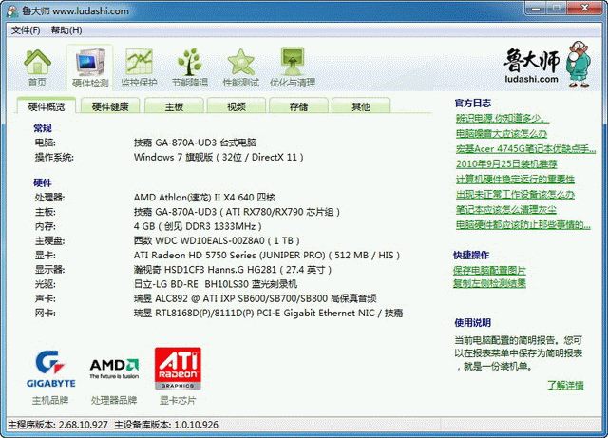Image resolution: width=608 pixels, height=438 pixels.
Task: Open the 2010年9月25日装机推荐 link
Action: click(x=506, y=163)
